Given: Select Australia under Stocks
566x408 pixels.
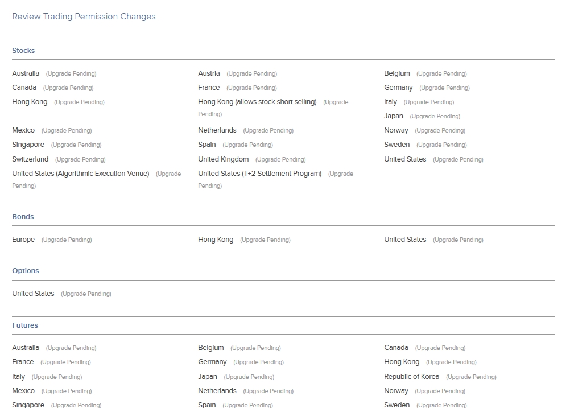Looking at the screenshot, I should [x=26, y=73].
